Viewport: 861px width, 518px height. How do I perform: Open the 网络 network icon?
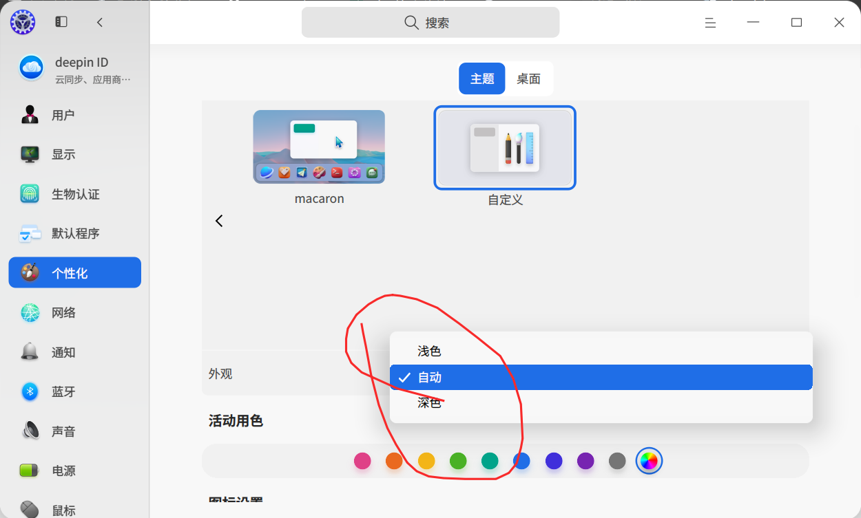click(x=30, y=312)
